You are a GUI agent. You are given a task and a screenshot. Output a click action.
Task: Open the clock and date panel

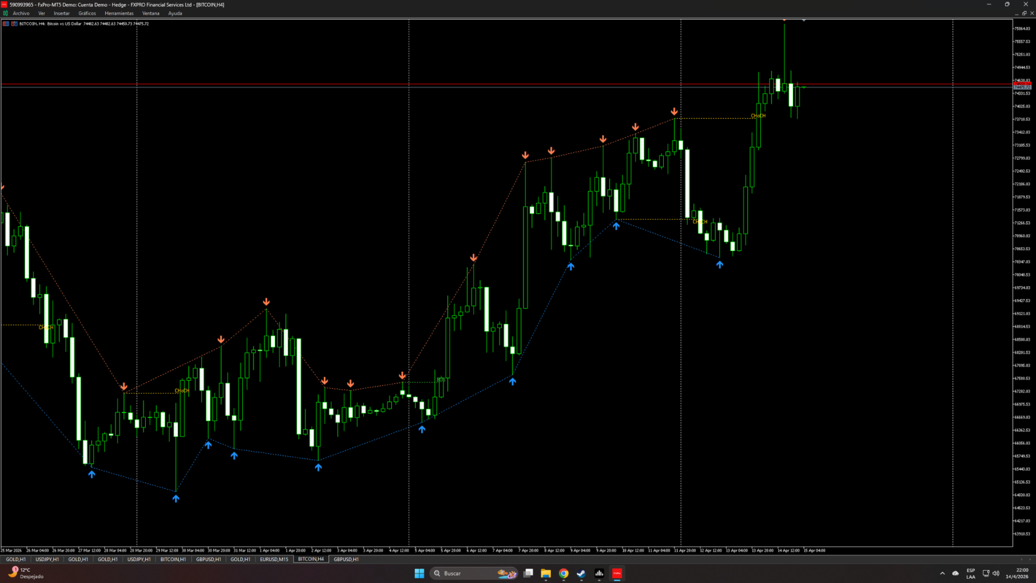coord(1017,573)
